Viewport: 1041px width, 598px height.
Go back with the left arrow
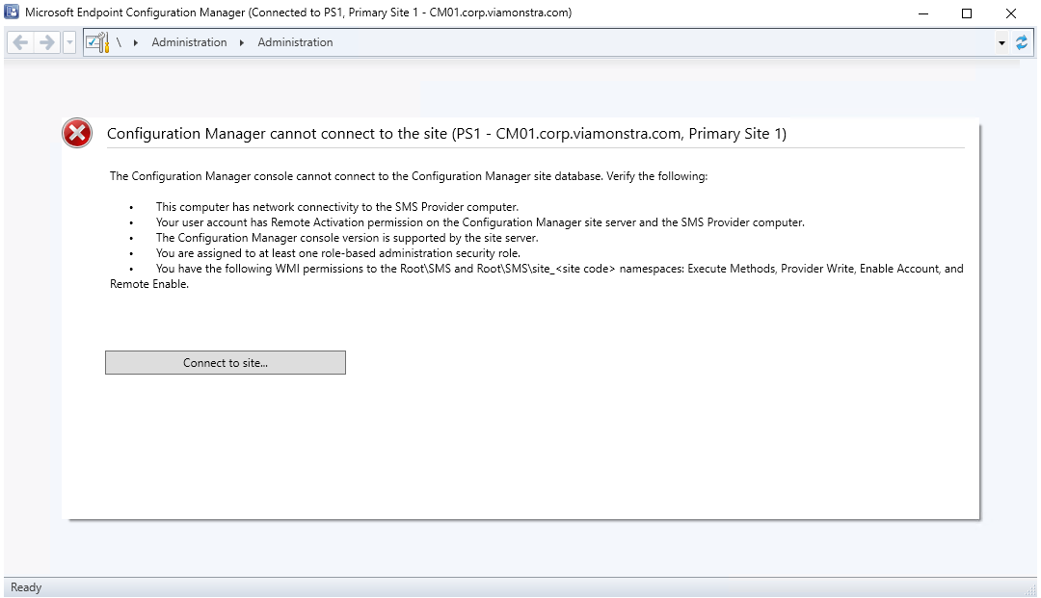(20, 42)
